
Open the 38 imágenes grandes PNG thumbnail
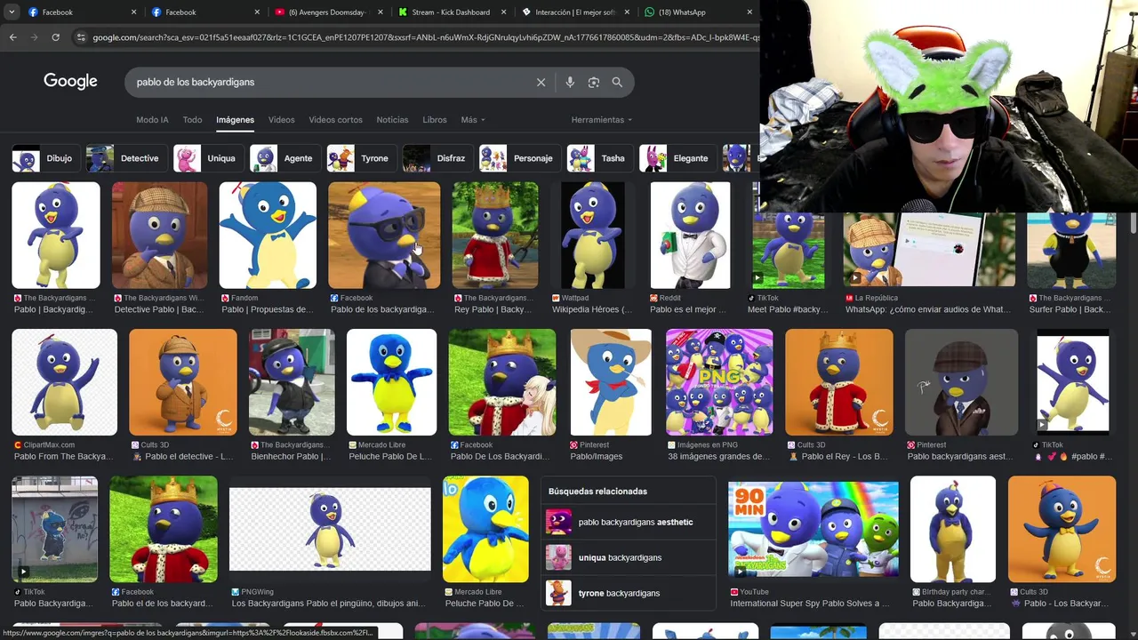[719, 382]
